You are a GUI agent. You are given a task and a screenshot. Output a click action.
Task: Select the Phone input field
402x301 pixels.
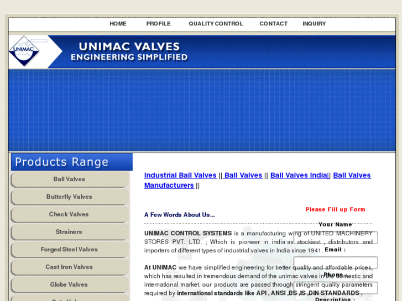point(336,288)
